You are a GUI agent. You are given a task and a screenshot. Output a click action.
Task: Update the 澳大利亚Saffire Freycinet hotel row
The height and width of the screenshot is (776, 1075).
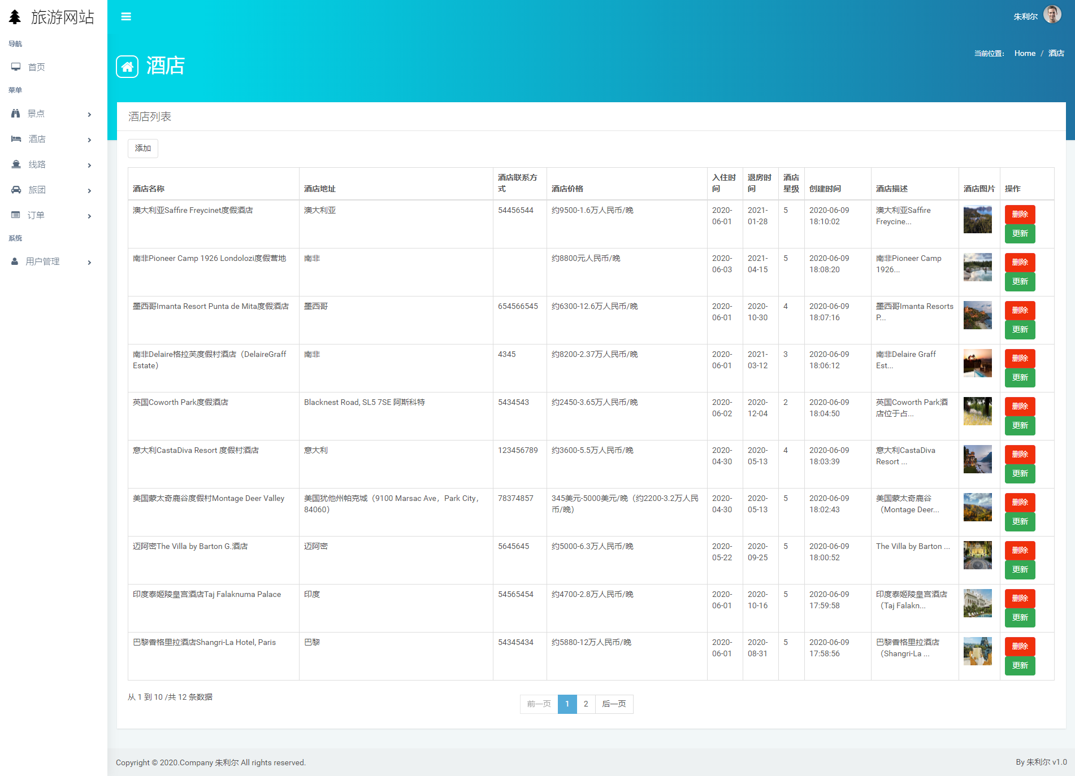(x=1020, y=234)
